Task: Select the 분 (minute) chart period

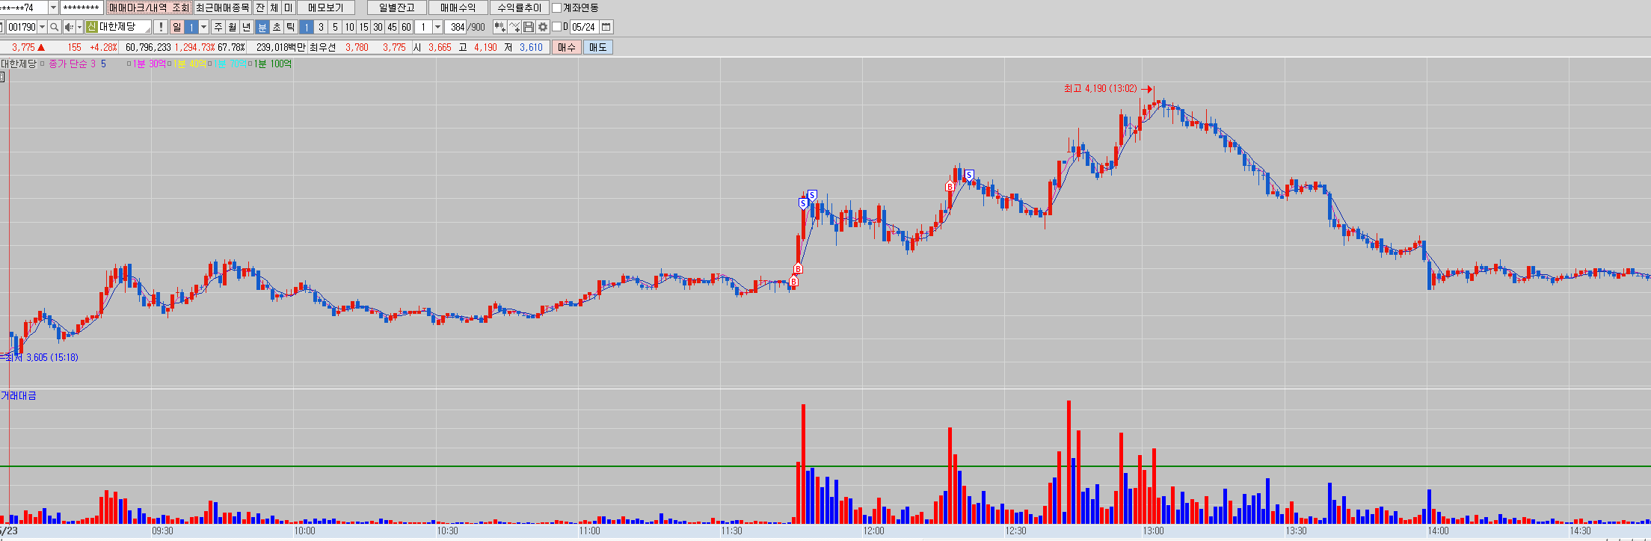Action: (262, 27)
